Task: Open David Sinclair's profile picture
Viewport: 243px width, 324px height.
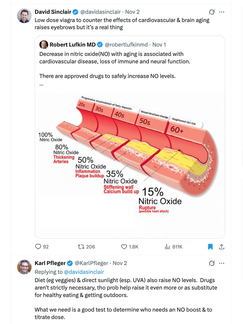Action: [x=24, y=15]
